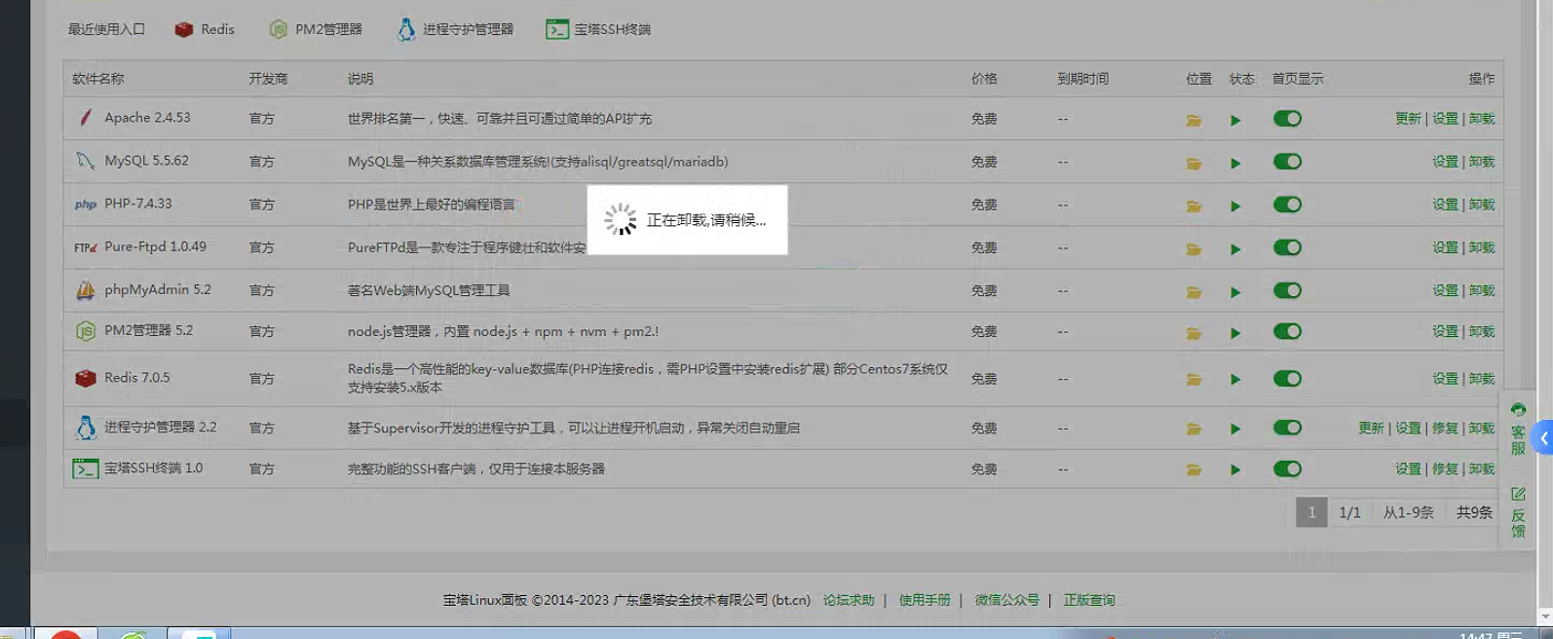The height and width of the screenshot is (639, 1553).
Task: Click the Apache status play icon
Action: pyautogui.click(x=1235, y=120)
